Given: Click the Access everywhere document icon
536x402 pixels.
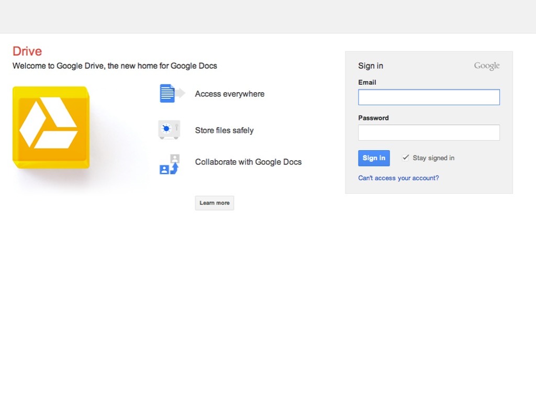Looking at the screenshot, I should 169,94.
